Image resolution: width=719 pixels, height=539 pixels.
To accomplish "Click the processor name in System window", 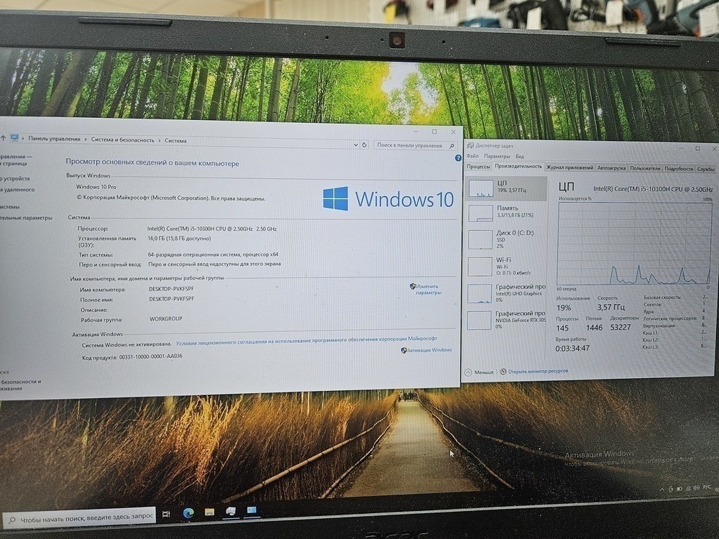I will pos(212,229).
